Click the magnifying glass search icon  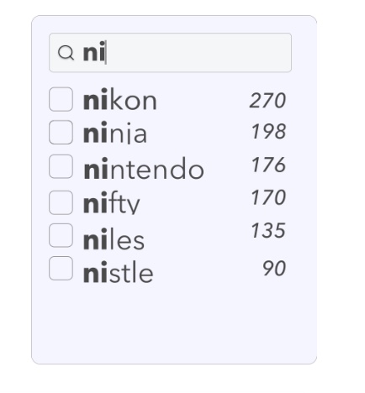click(66, 53)
